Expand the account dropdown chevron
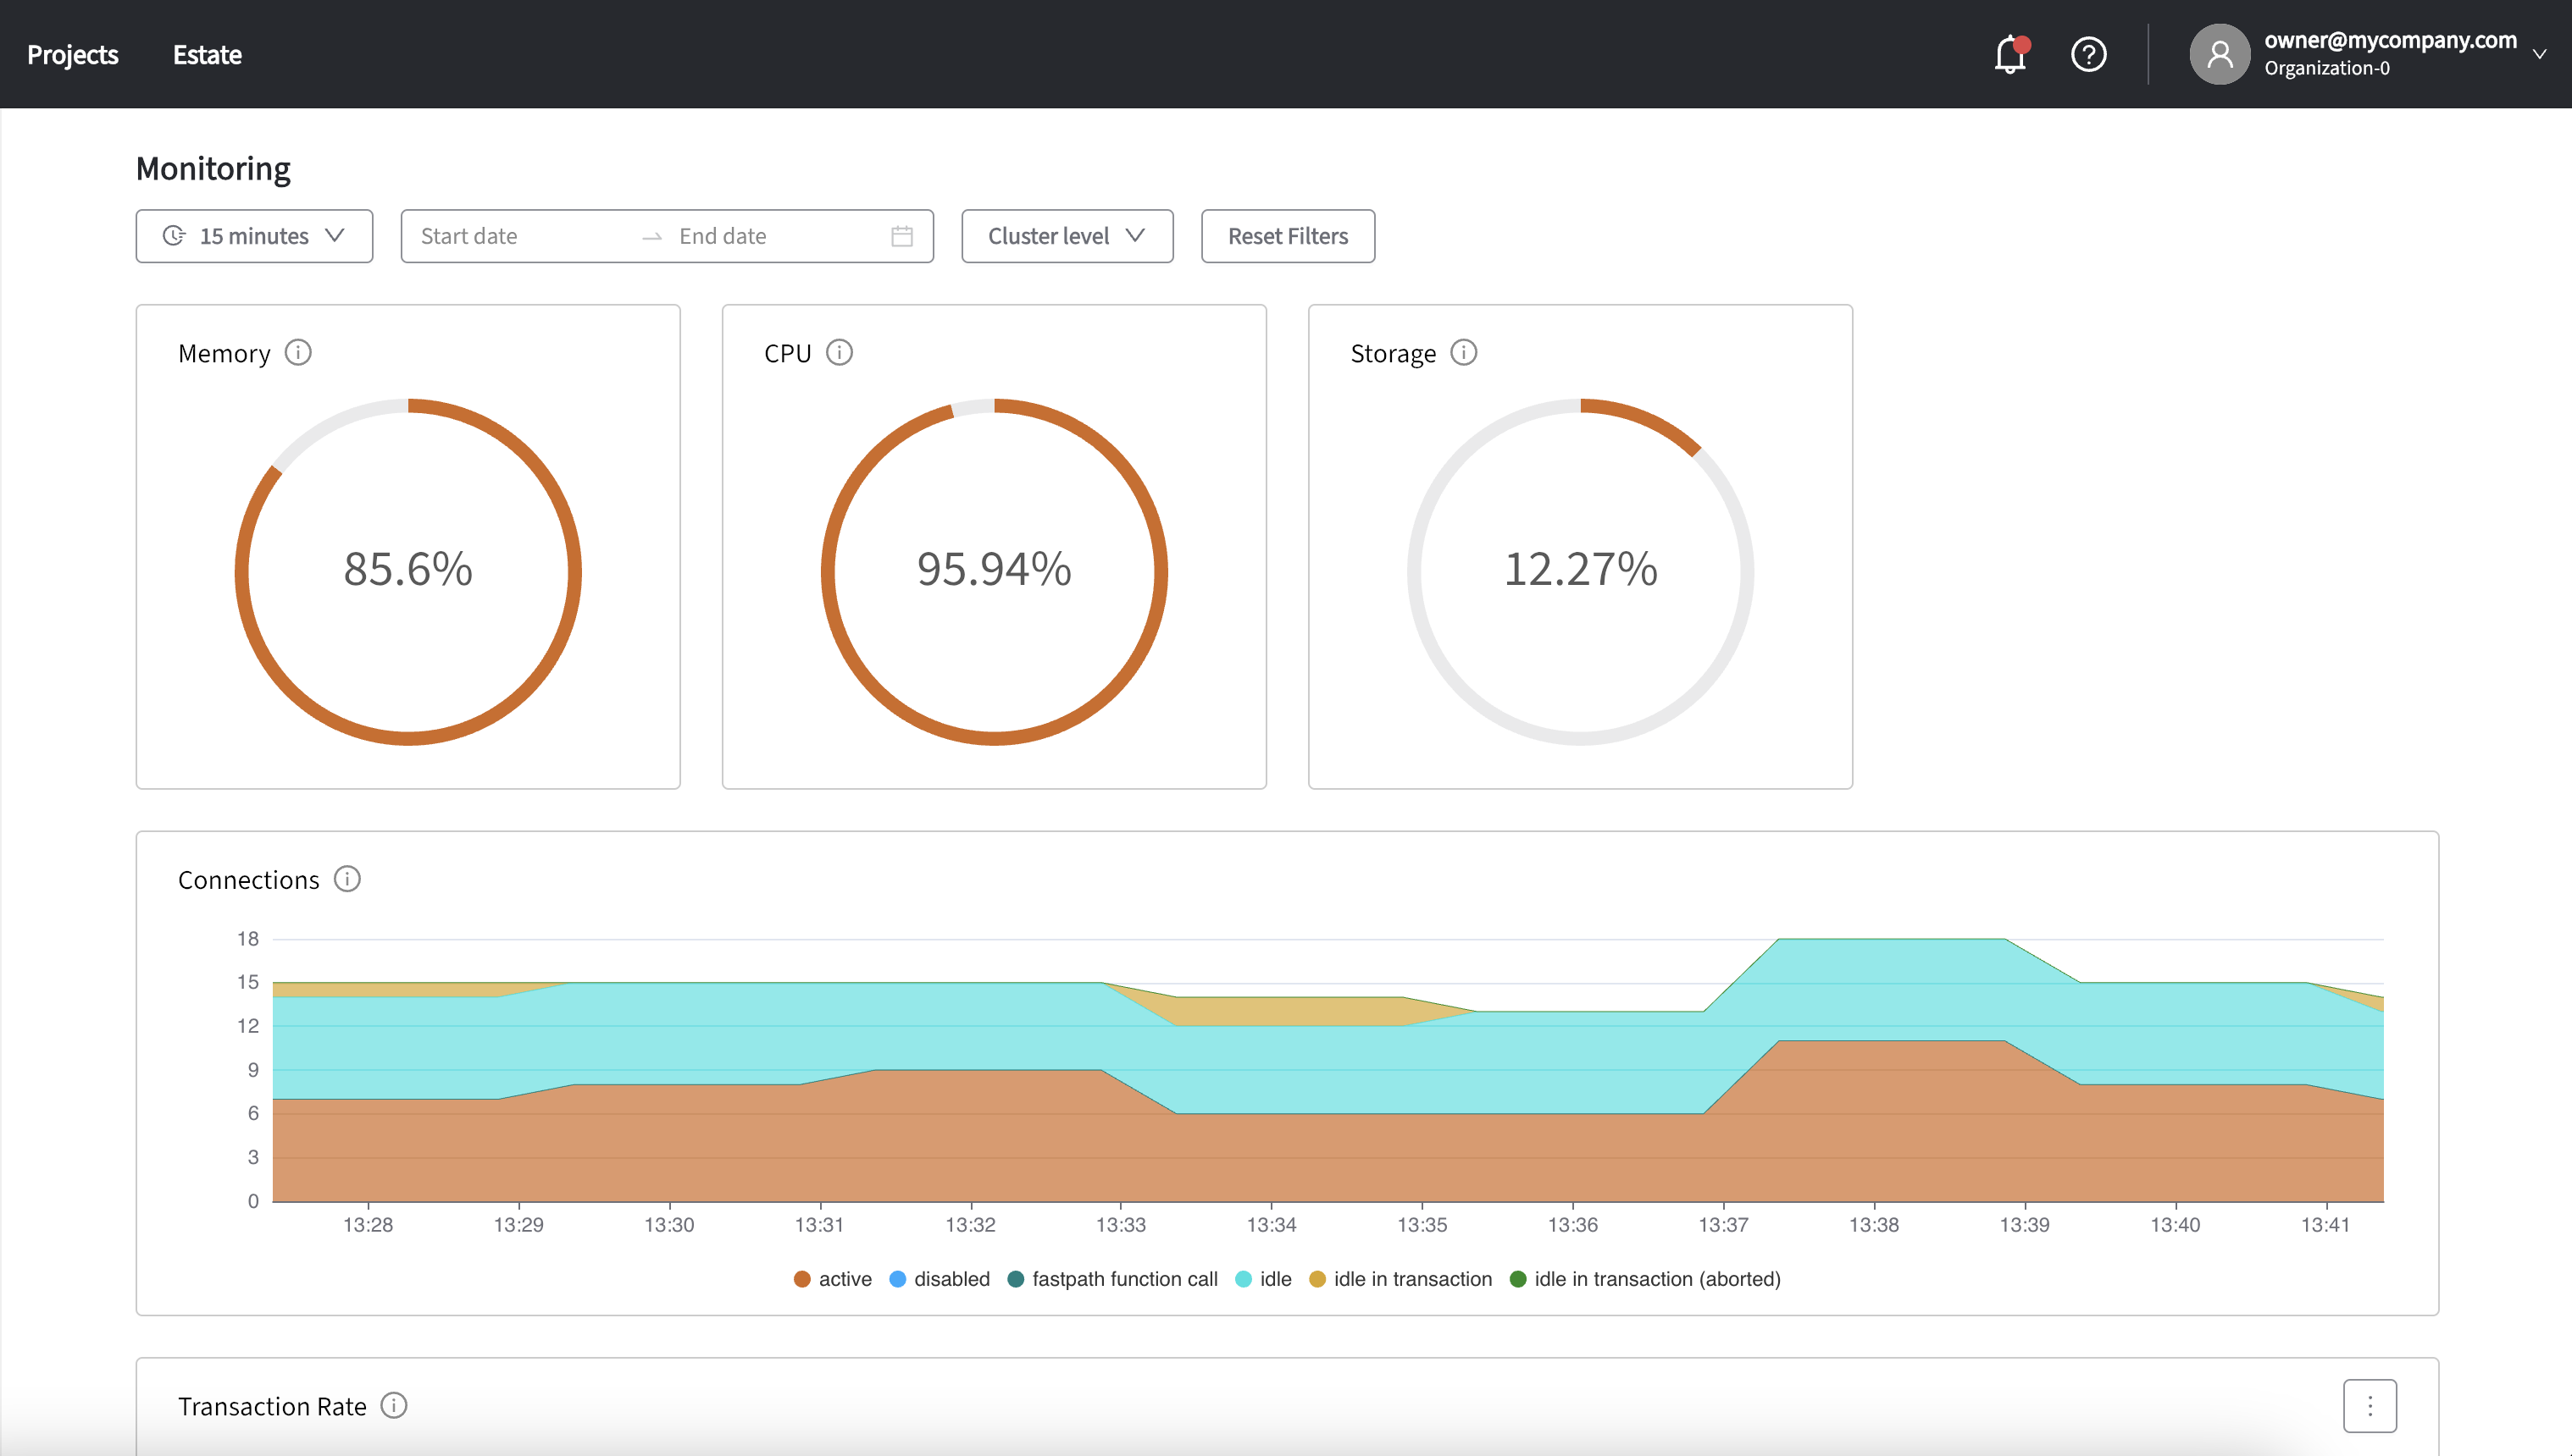 coord(2539,54)
